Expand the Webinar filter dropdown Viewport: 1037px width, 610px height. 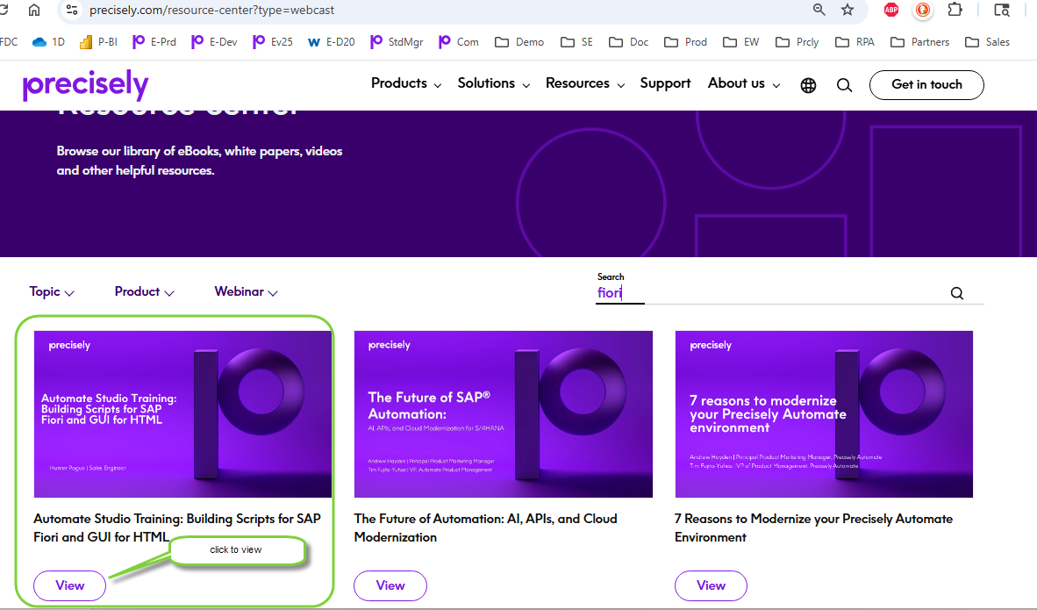point(246,292)
